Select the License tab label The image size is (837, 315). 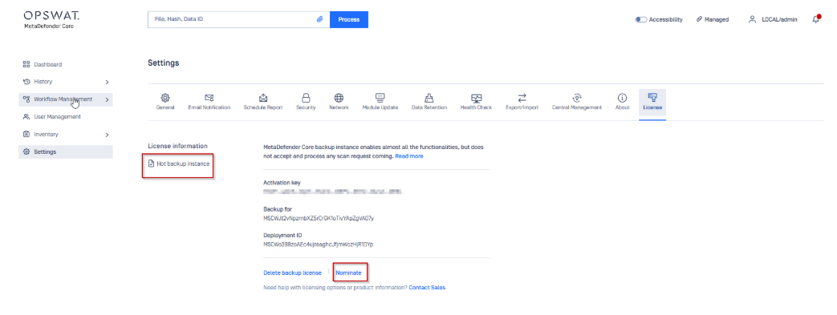click(x=652, y=107)
